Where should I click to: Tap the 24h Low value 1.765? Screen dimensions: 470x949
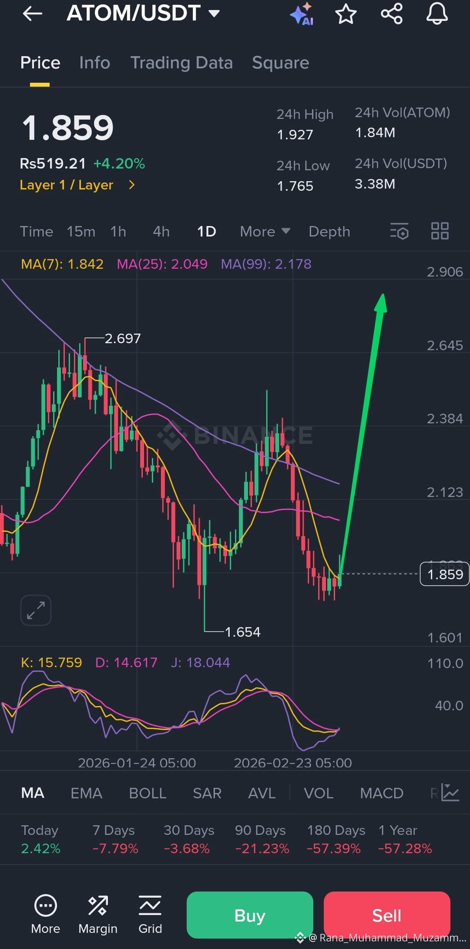pyautogui.click(x=295, y=186)
